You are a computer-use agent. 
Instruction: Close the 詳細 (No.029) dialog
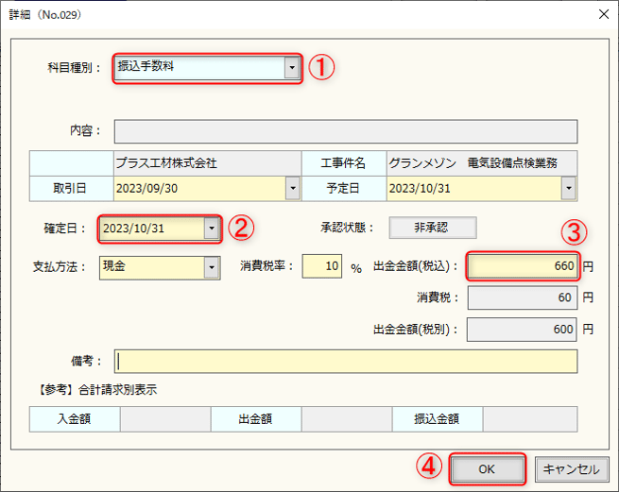pyautogui.click(x=604, y=14)
